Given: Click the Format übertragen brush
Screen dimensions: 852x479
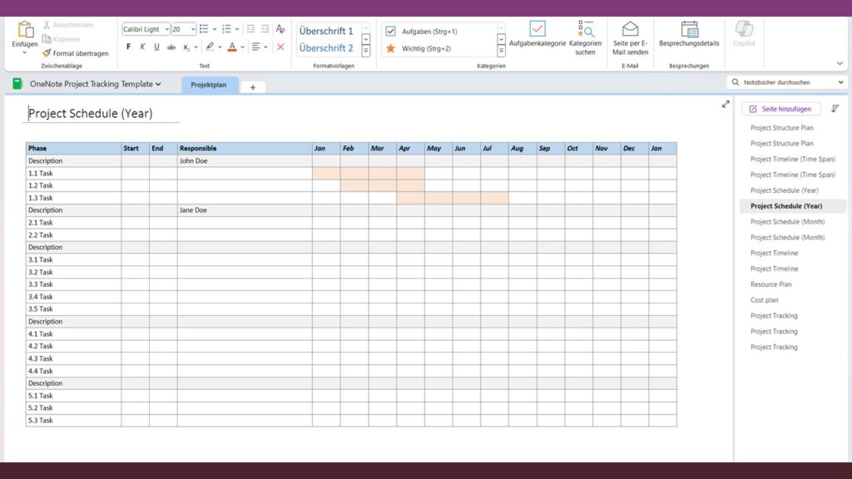Looking at the screenshot, I should coord(47,53).
